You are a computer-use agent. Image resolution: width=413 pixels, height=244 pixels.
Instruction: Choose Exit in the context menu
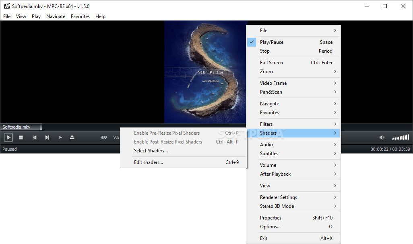[x=293, y=238]
